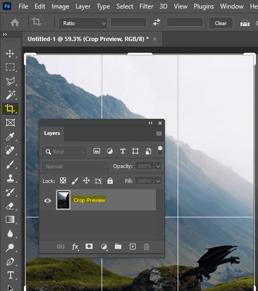Open the Image menu
This screenshot has height=291, width=258.
click(61, 6)
